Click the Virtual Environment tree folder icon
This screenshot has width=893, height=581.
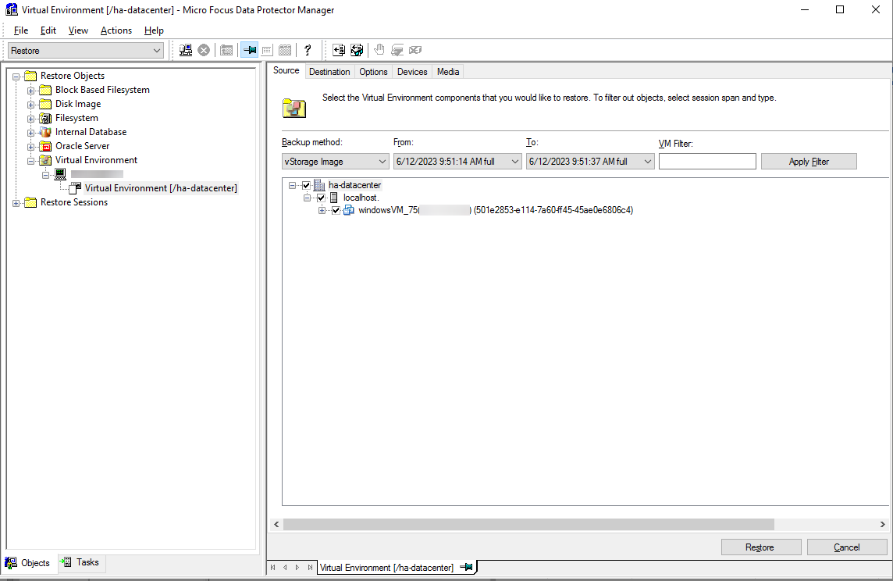click(x=45, y=160)
